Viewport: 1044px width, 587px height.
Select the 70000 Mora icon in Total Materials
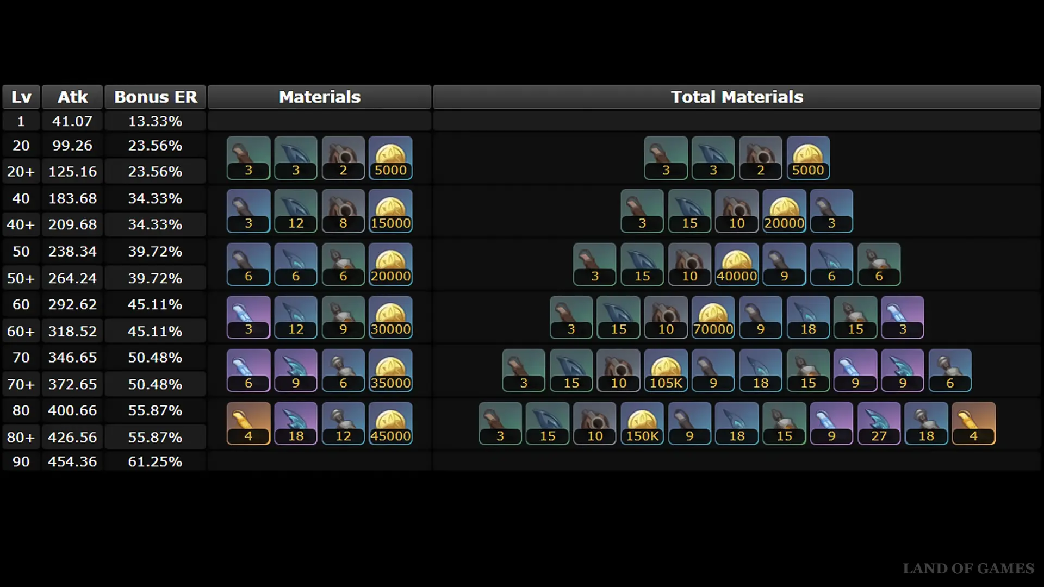[x=713, y=317]
